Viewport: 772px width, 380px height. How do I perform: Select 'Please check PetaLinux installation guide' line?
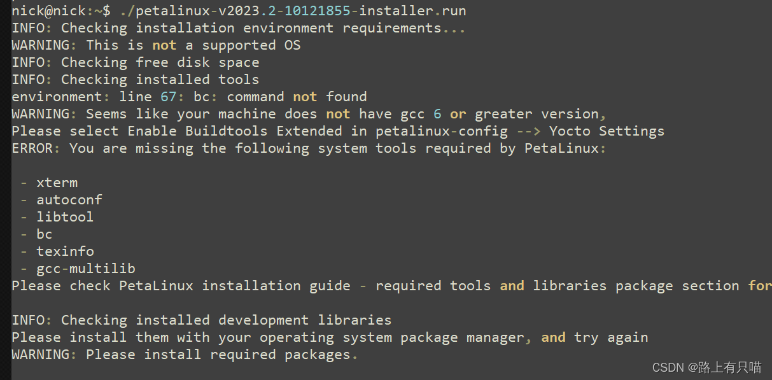[x=391, y=286]
